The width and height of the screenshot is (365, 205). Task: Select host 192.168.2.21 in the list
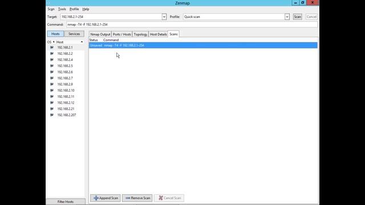[66, 109]
